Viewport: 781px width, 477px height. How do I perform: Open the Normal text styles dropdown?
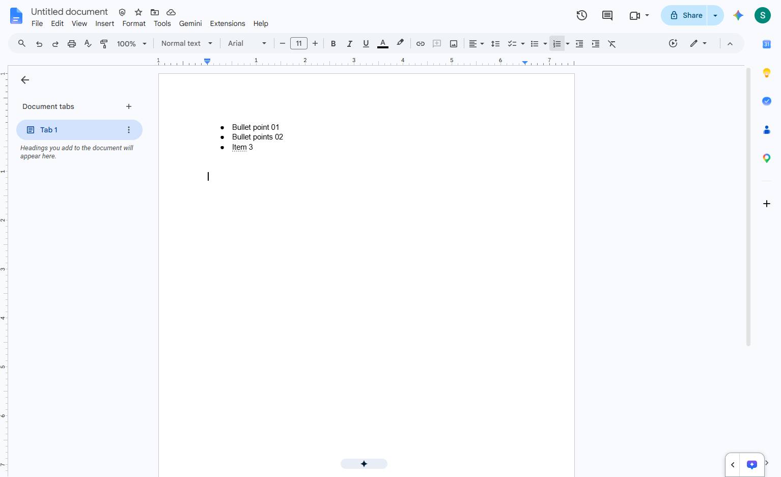tap(187, 44)
